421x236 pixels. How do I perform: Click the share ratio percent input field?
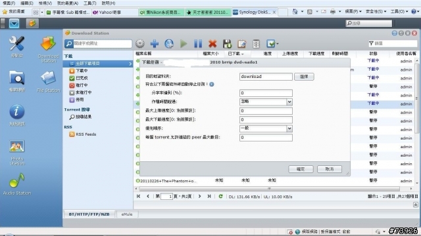point(266,93)
